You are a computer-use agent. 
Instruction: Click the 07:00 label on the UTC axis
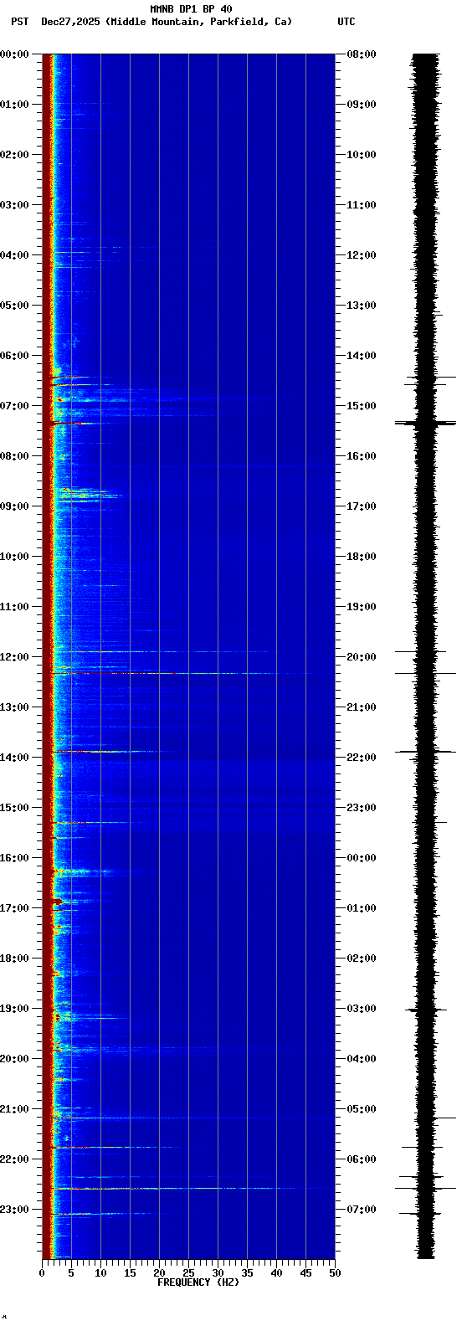pos(362,1210)
